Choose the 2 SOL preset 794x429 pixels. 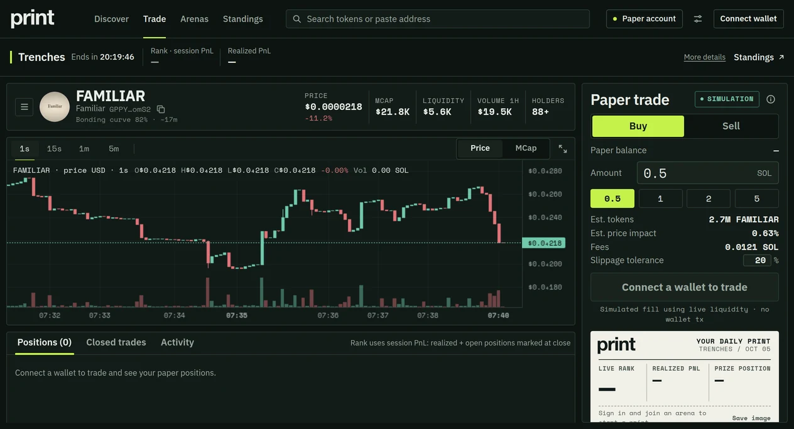[709, 198]
